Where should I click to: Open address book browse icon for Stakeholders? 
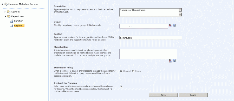click(x=175, y=60)
